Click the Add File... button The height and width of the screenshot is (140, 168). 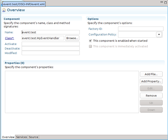point(151,74)
